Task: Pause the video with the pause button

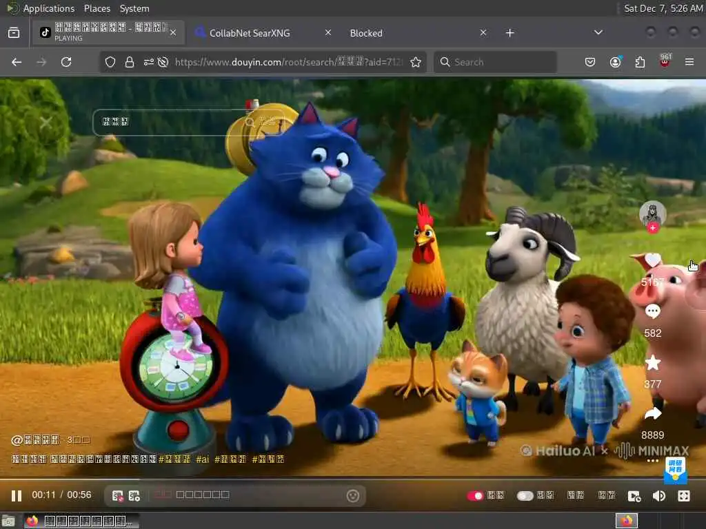Action: click(17, 496)
